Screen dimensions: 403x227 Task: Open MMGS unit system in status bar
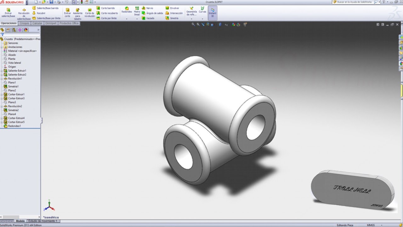point(371,225)
